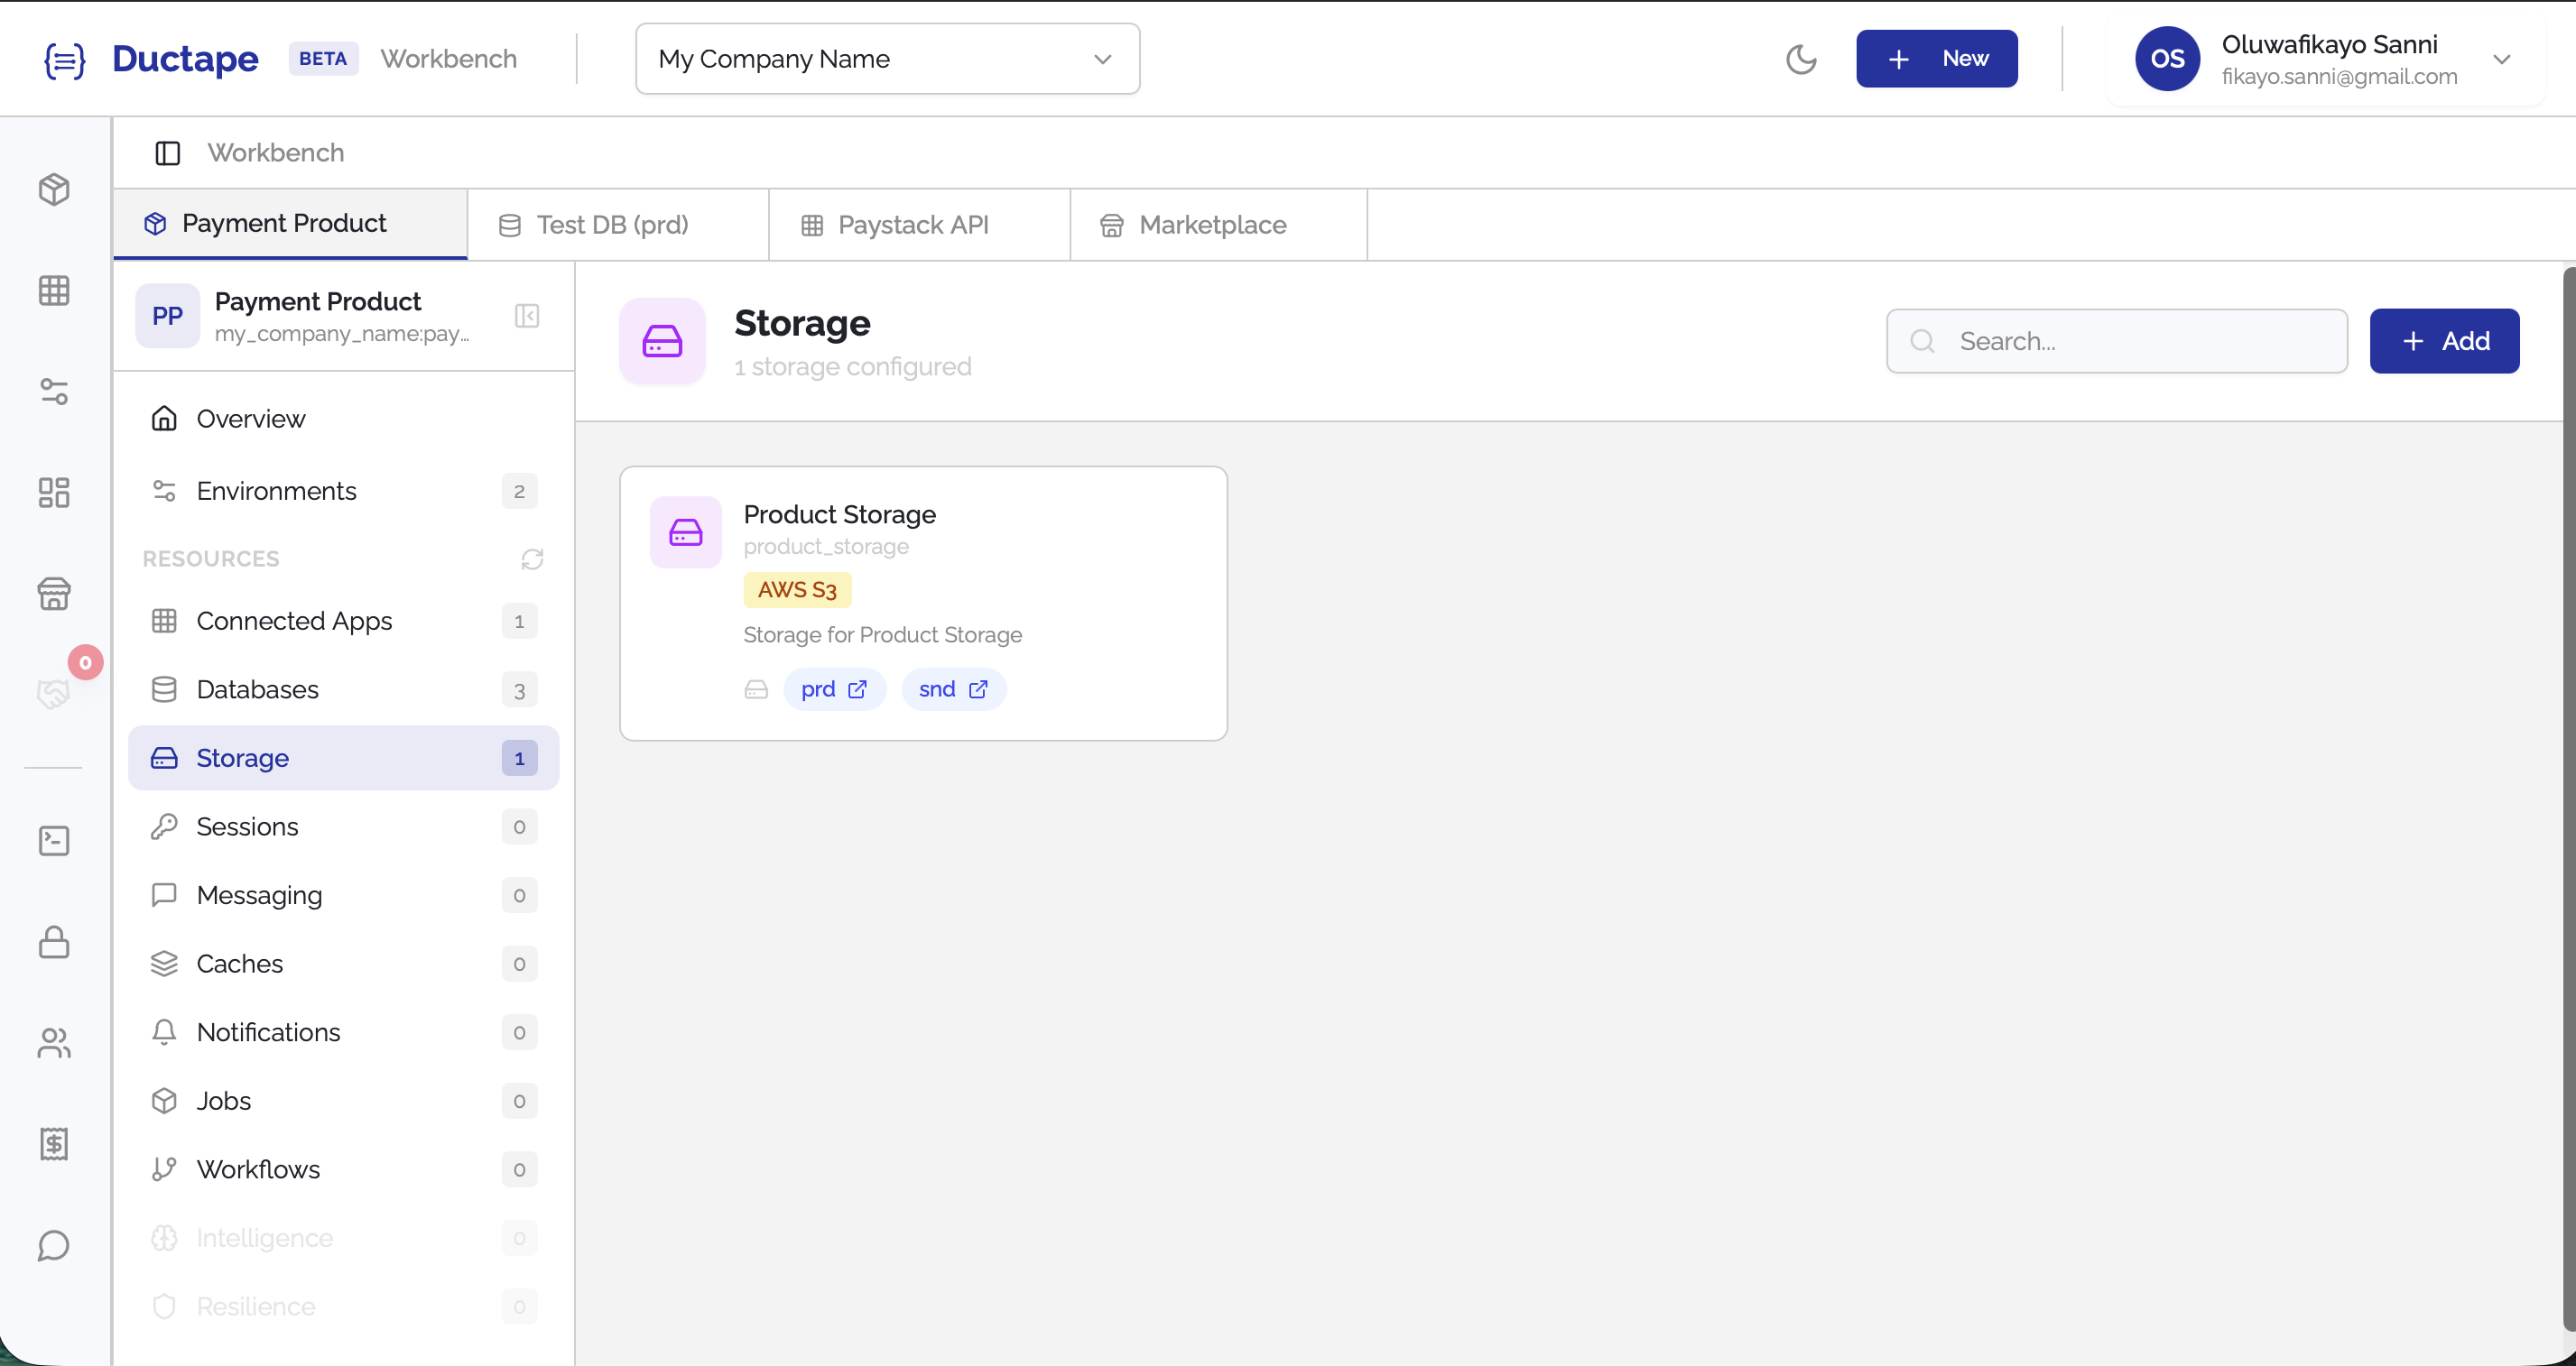This screenshot has width=2576, height=1366.
Task: Toggle the Workbench side panel icon
Action: [x=166, y=152]
